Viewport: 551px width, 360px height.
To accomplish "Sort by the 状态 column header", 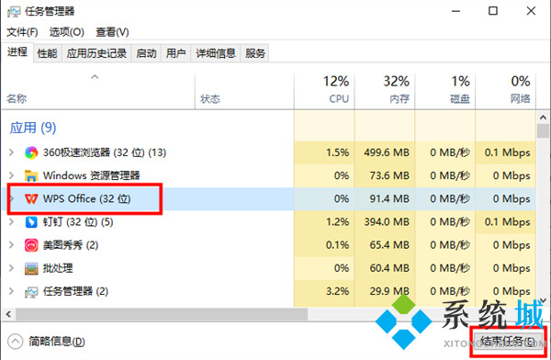I will [244, 91].
